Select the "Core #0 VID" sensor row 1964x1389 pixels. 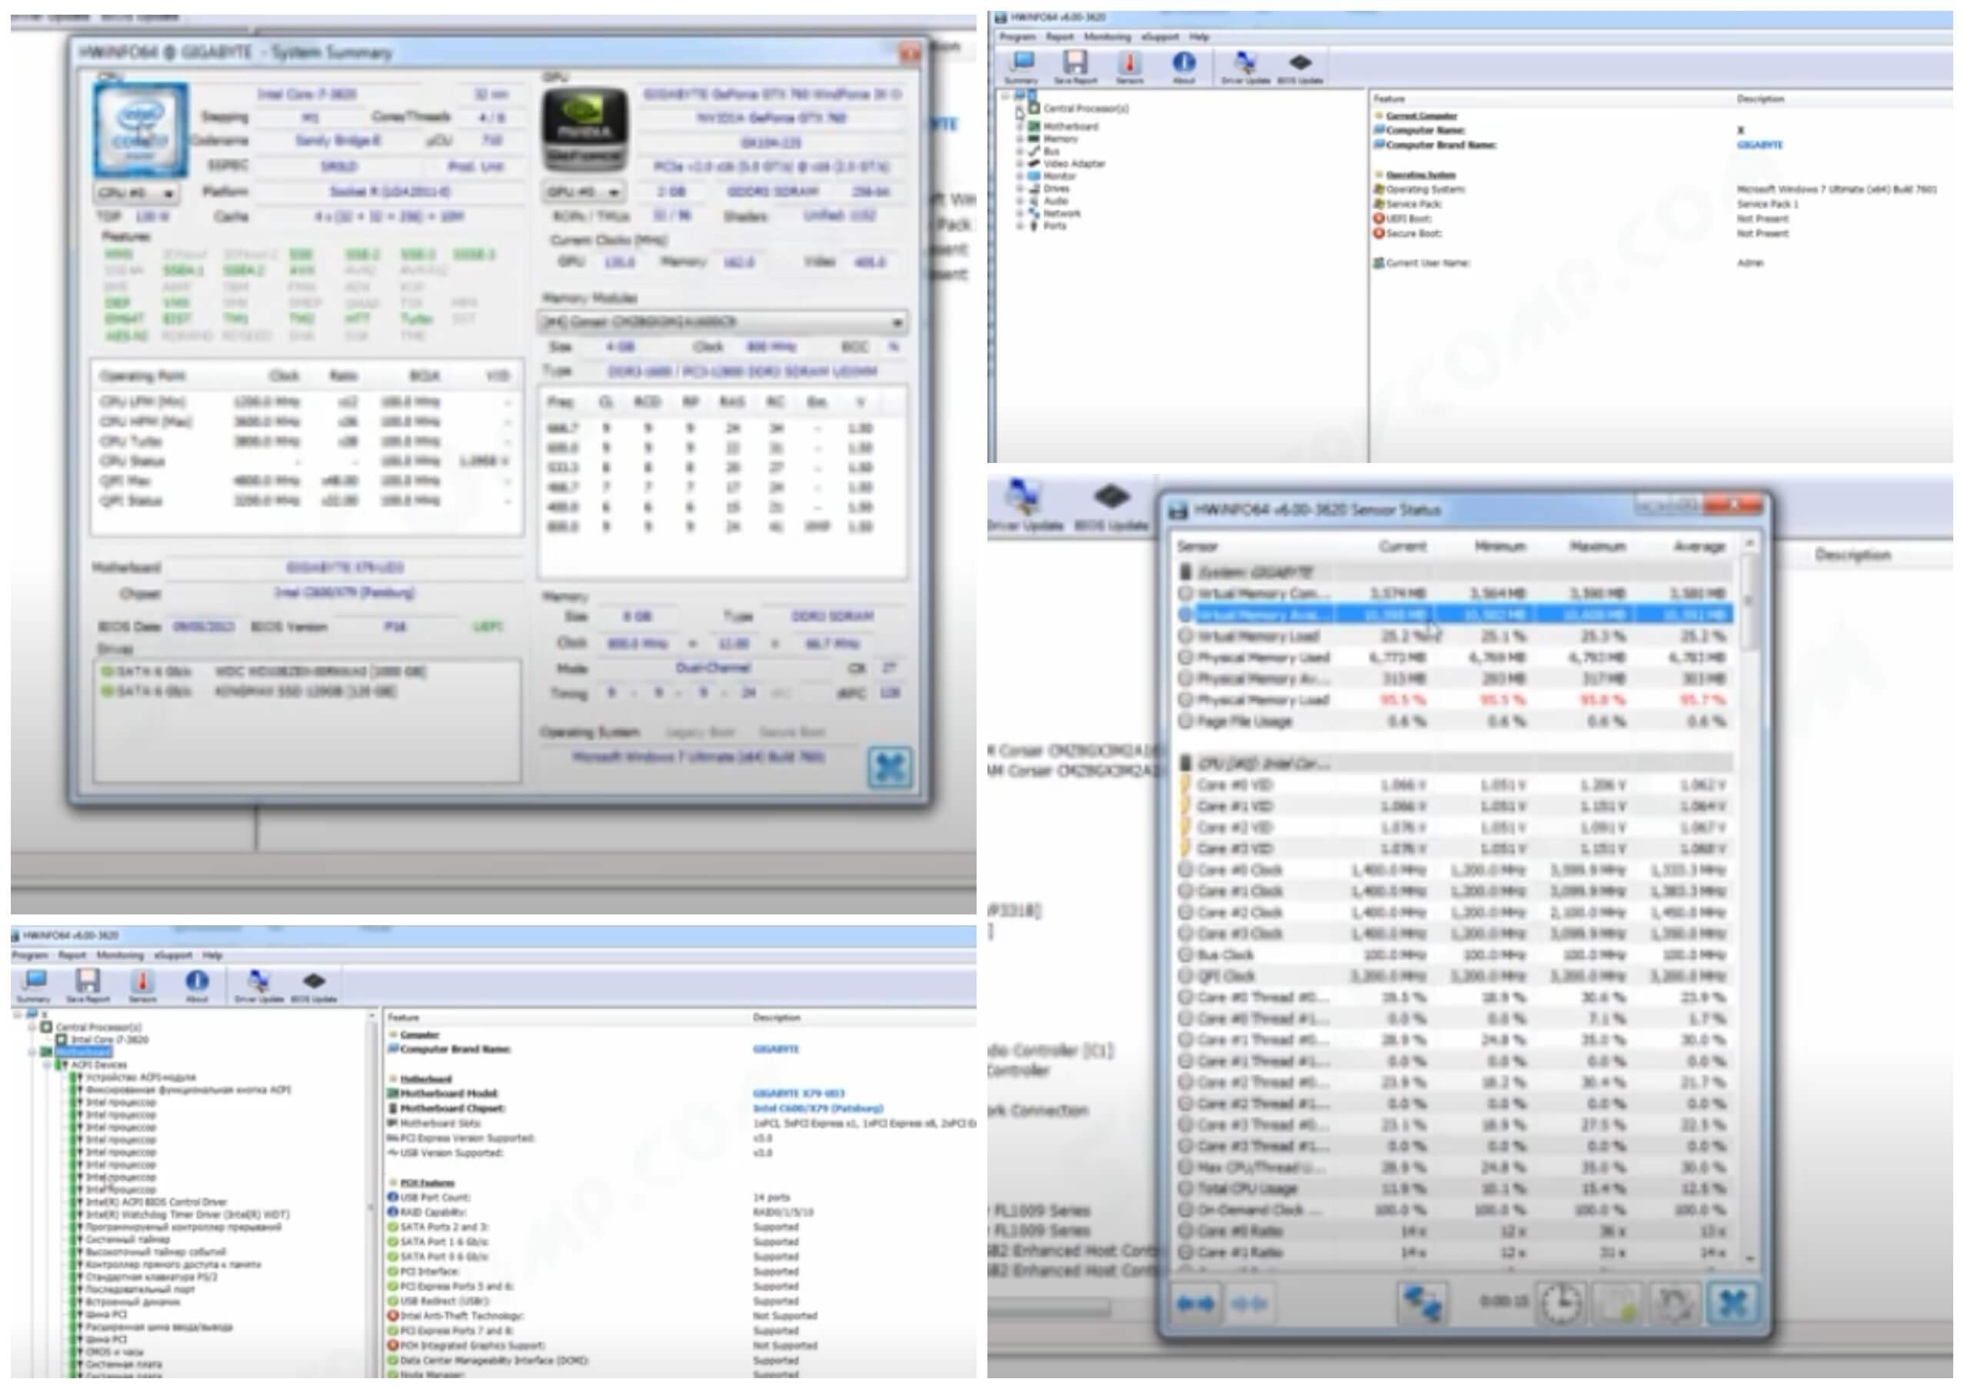pyautogui.click(x=1455, y=785)
